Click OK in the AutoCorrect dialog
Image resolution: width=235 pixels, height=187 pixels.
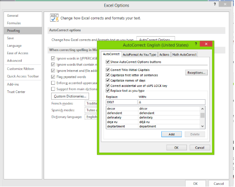click(x=176, y=148)
